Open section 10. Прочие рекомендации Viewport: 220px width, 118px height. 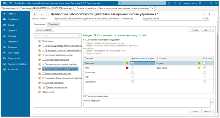[55, 88]
